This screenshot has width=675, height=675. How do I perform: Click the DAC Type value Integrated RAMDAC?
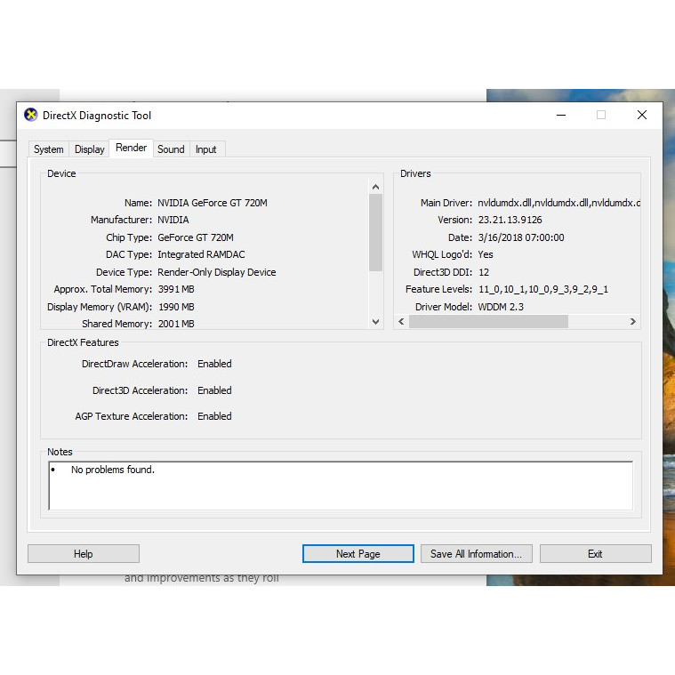pyautogui.click(x=201, y=254)
